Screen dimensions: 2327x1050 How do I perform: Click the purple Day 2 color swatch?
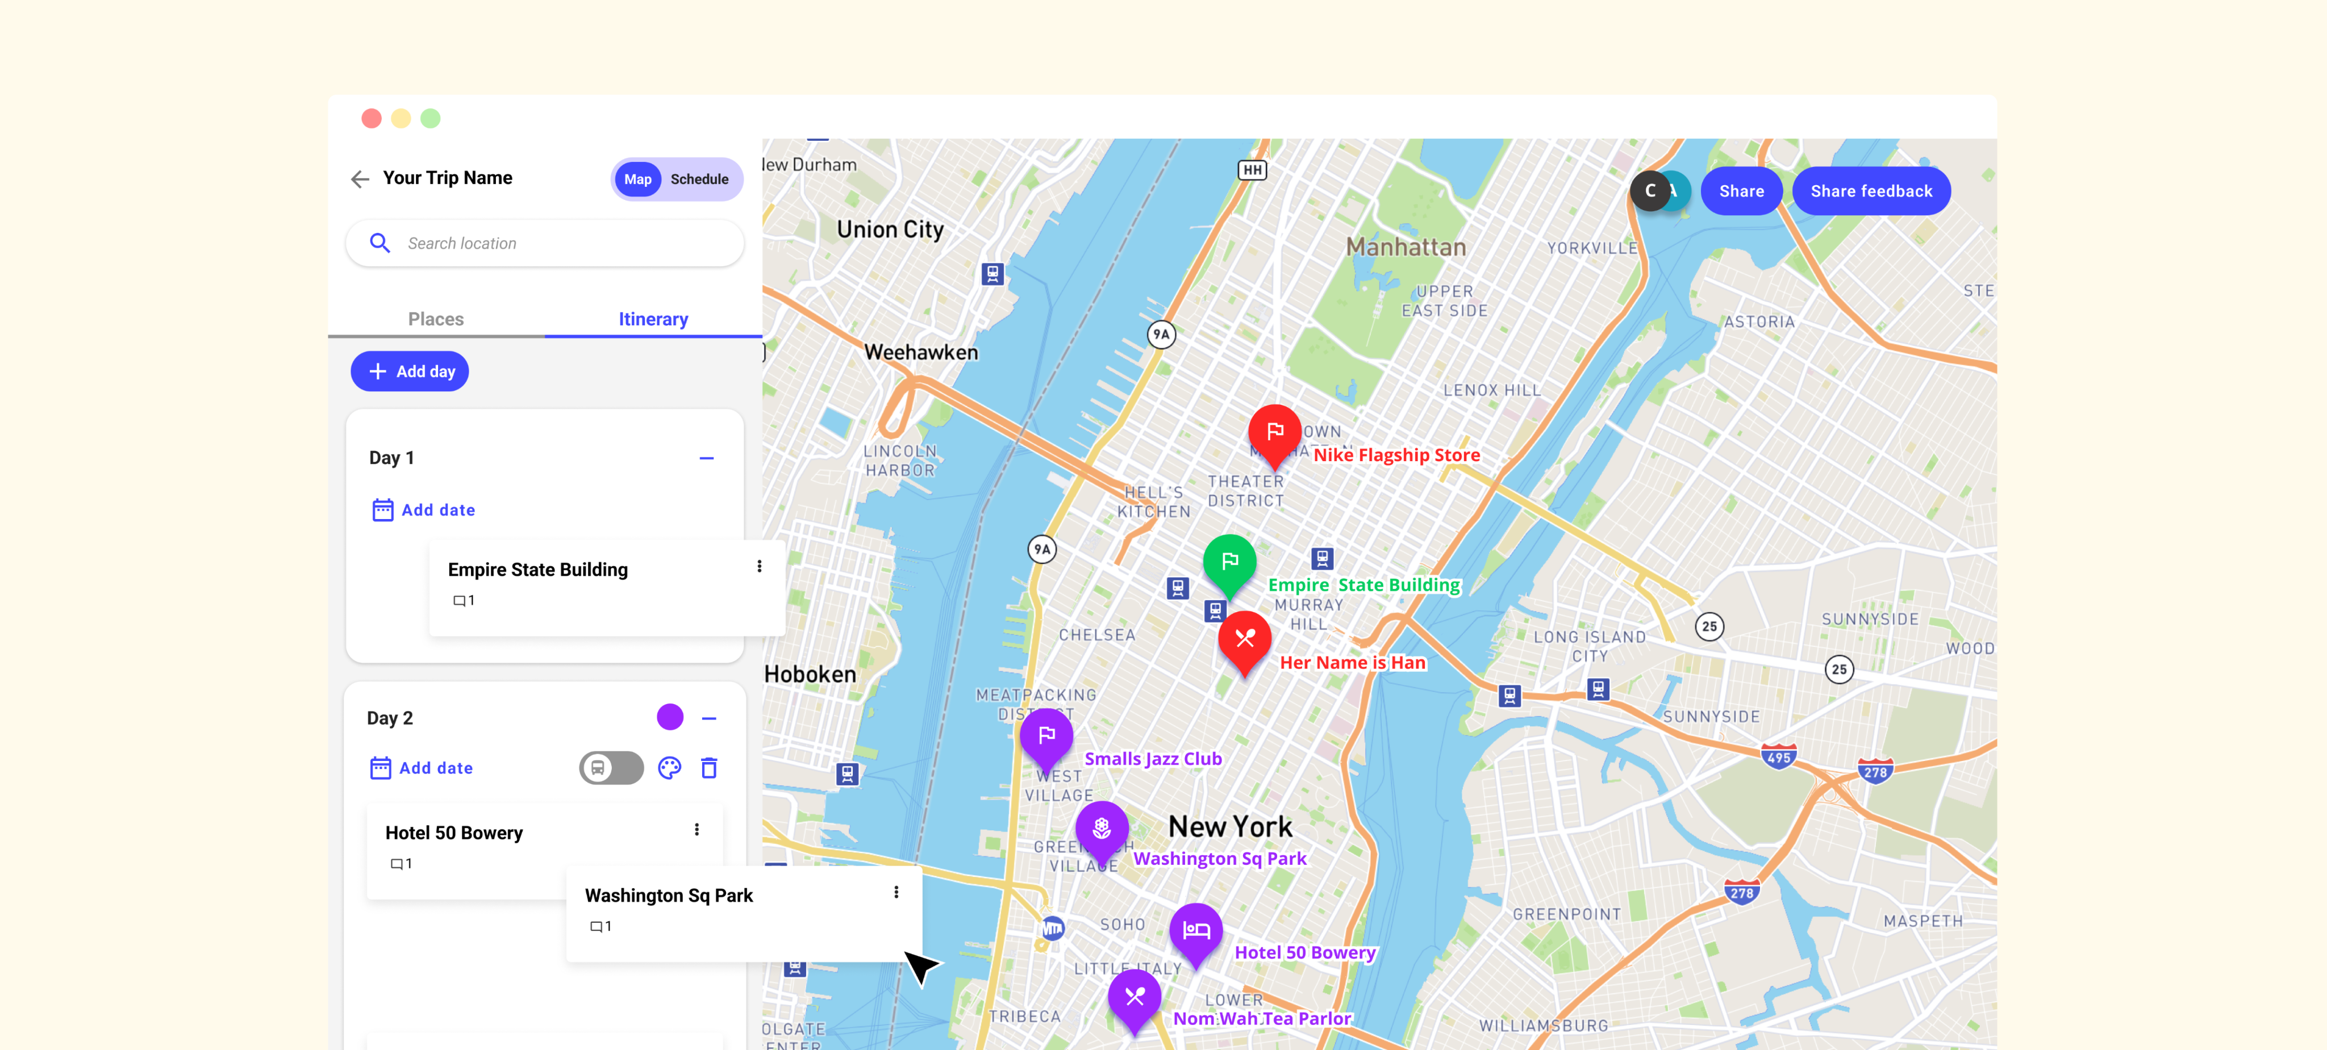pos(669,717)
